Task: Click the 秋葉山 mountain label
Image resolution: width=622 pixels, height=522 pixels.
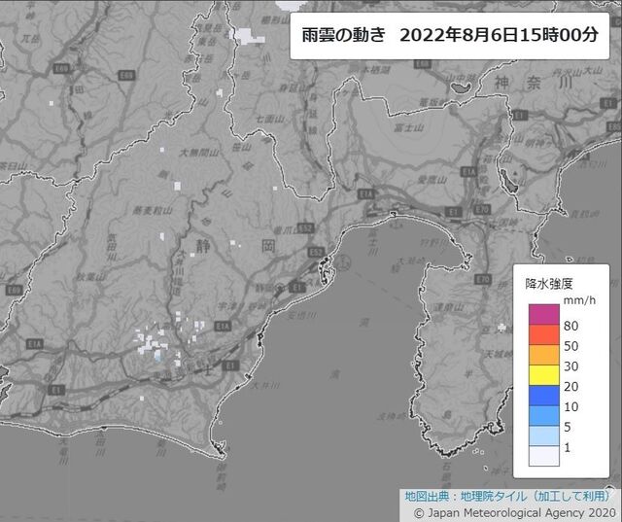Action: pyautogui.click(x=90, y=277)
